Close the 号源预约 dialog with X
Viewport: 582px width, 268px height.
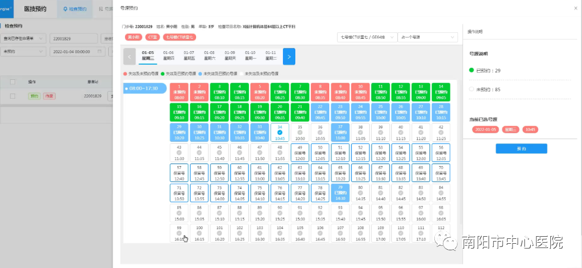pos(576,8)
